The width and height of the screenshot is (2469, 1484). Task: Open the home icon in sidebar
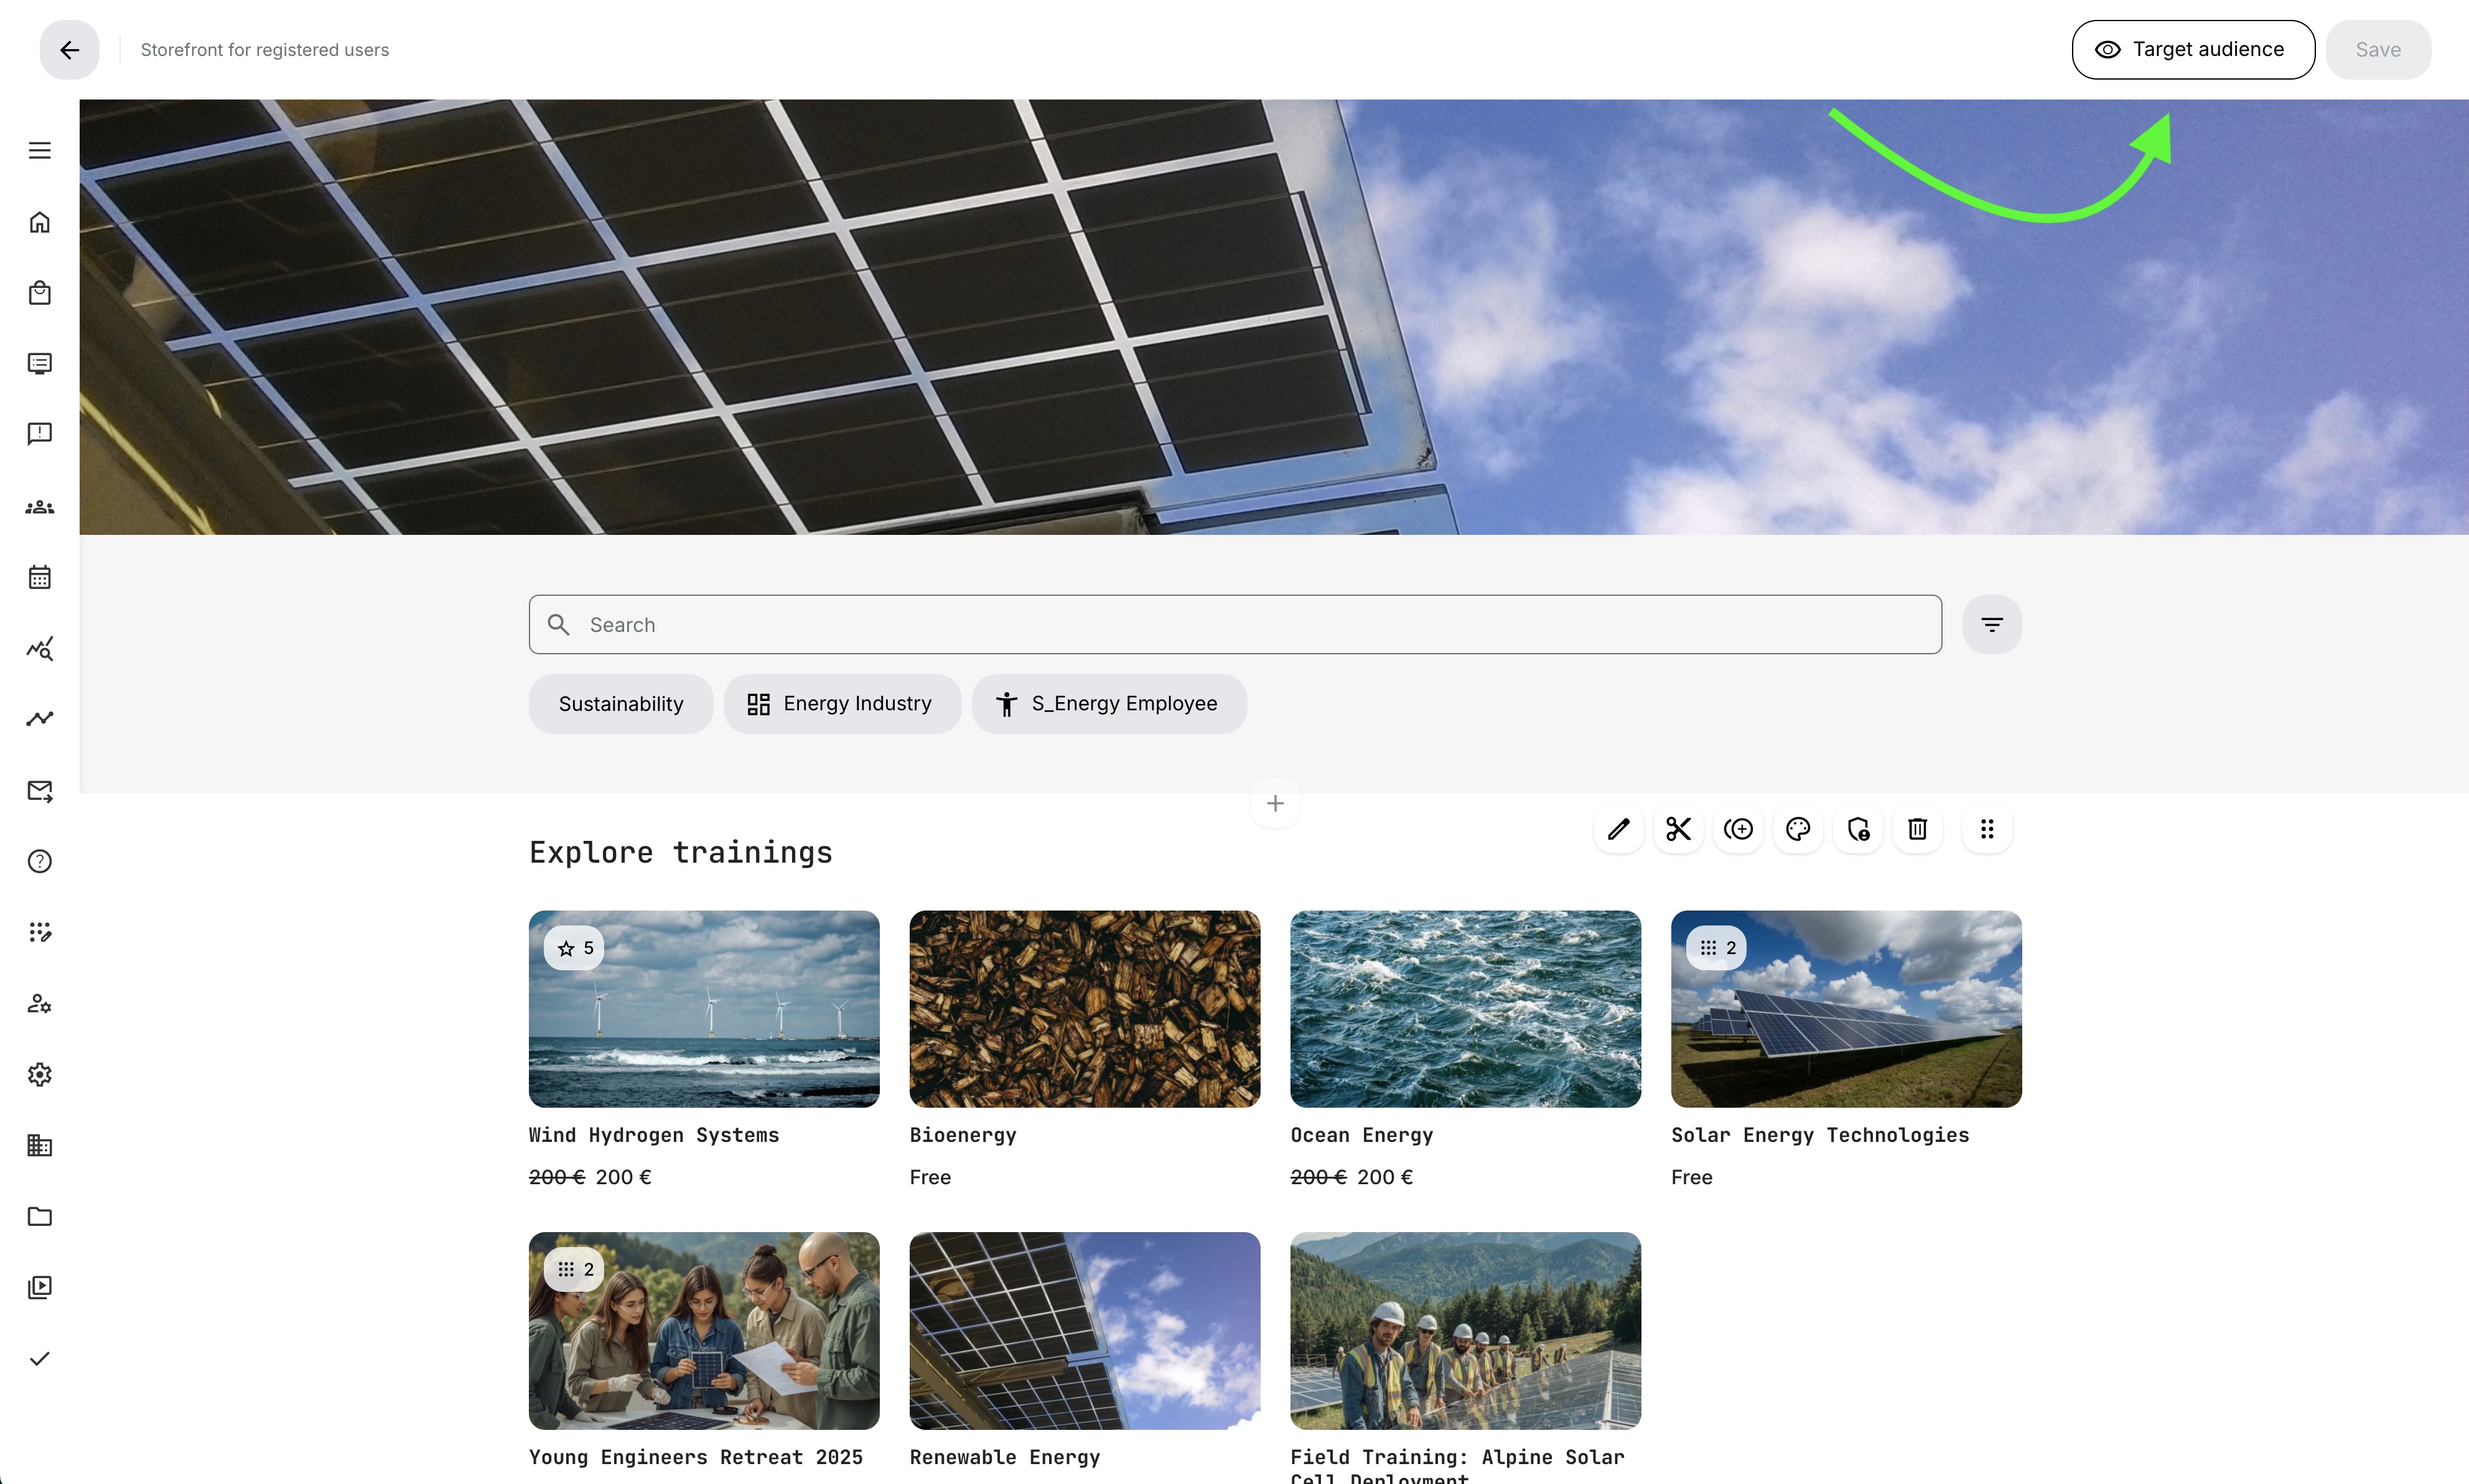40,222
